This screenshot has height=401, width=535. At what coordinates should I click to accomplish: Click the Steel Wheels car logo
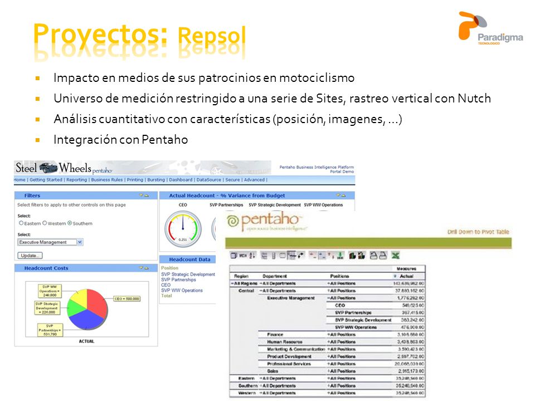(x=48, y=168)
